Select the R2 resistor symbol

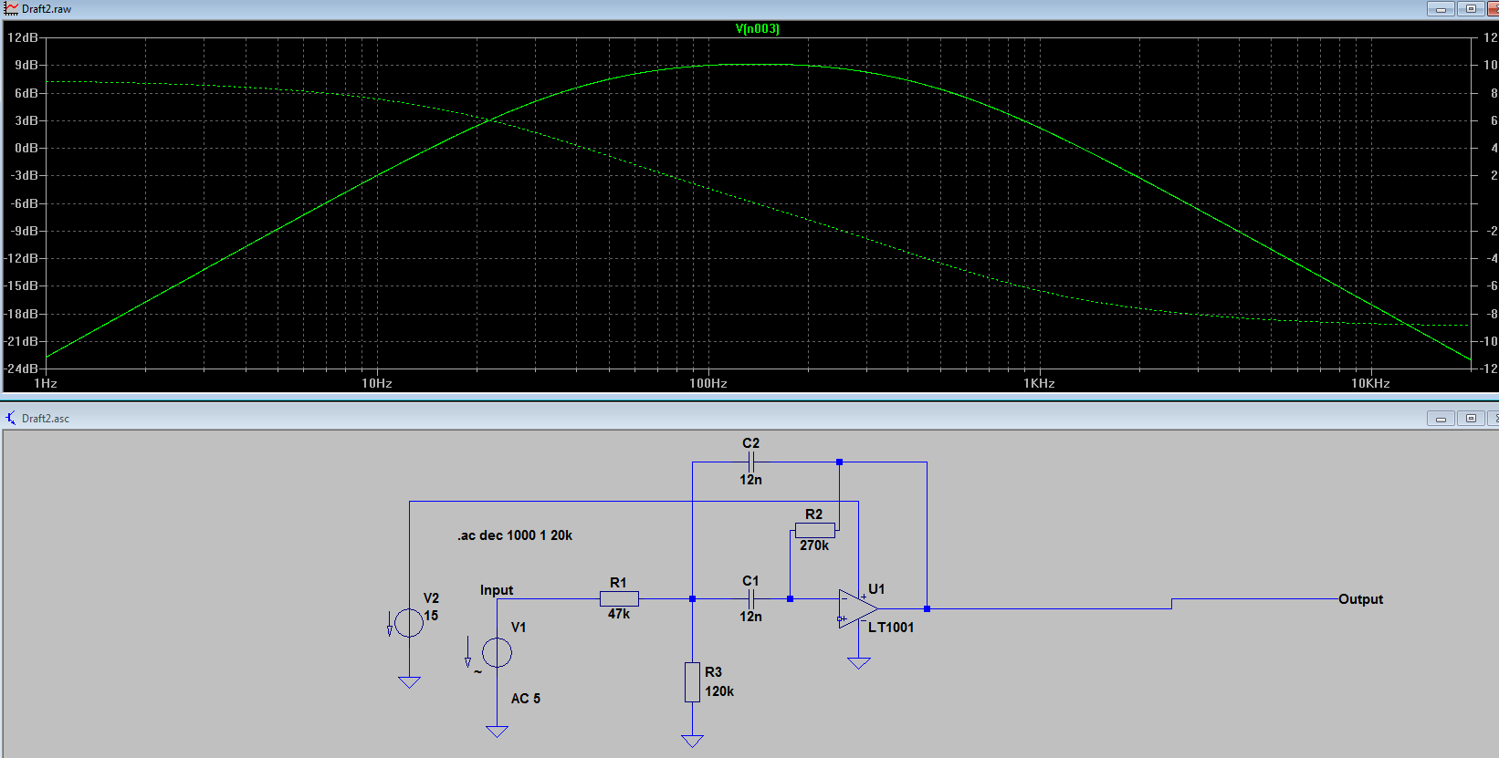pos(814,530)
